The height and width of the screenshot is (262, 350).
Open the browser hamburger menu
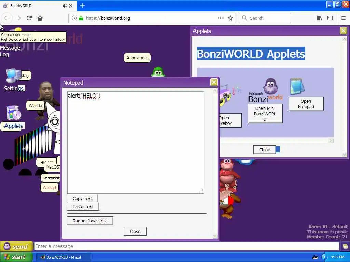[x=344, y=18]
